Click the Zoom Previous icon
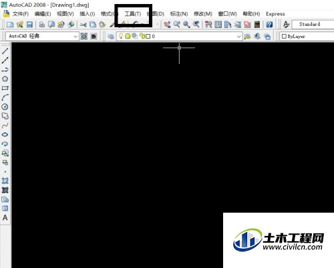This screenshot has height=268, width=334. coord(196,25)
